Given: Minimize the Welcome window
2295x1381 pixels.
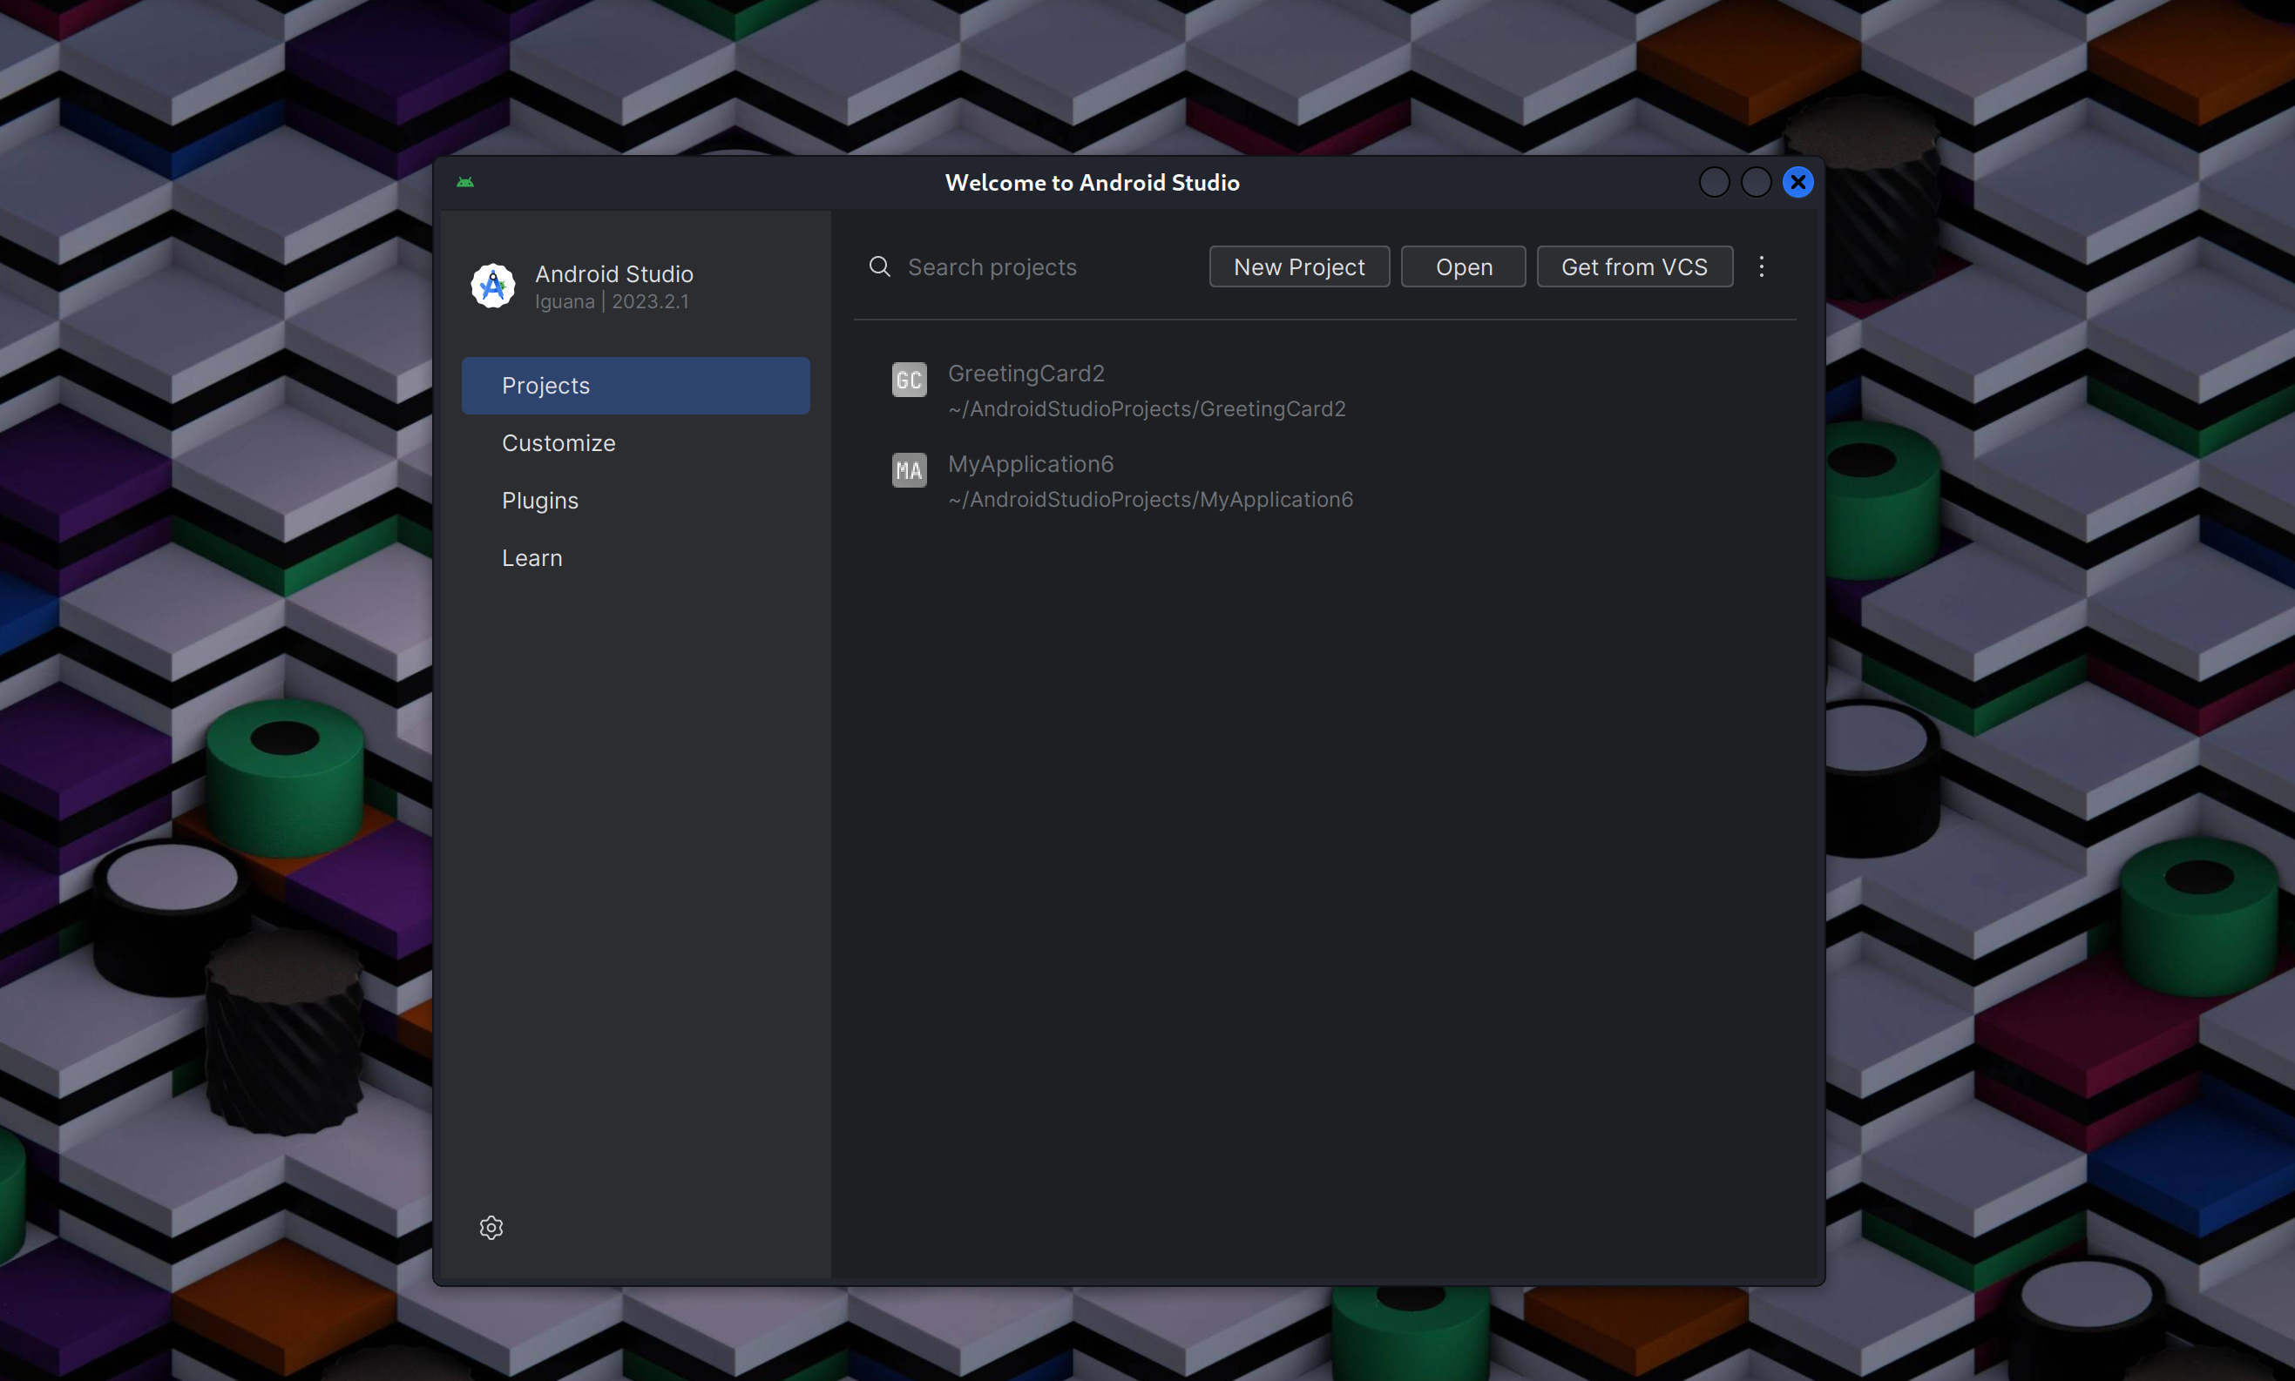Looking at the screenshot, I should (1713, 182).
